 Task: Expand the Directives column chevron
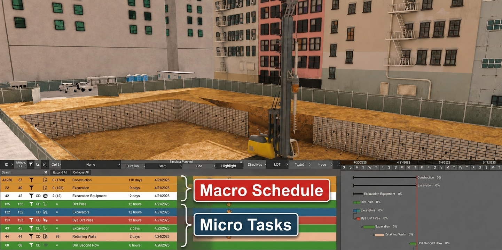266,165
